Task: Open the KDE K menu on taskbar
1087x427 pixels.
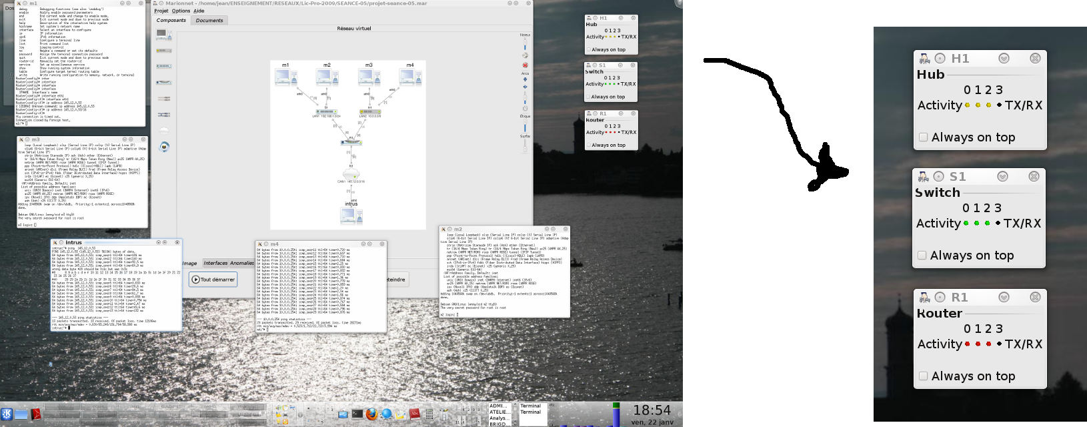Action: [7, 414]
